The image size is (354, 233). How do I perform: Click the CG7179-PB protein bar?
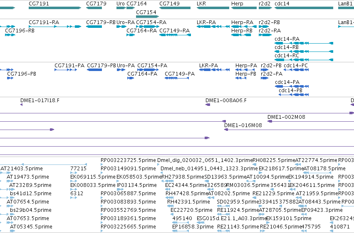click(94, 70)
